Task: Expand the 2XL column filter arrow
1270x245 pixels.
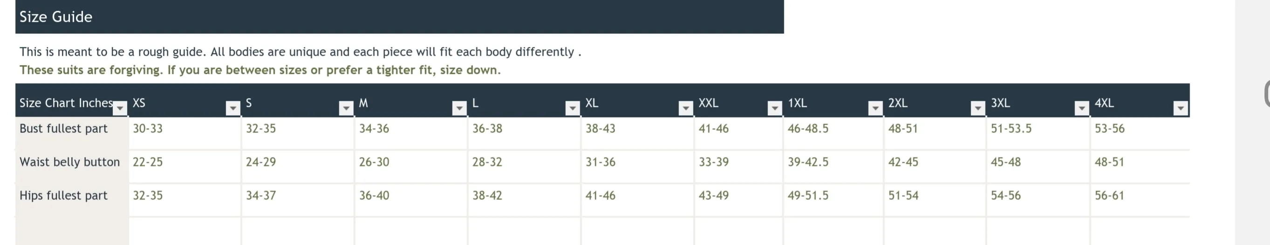Action: click(977, 108)
